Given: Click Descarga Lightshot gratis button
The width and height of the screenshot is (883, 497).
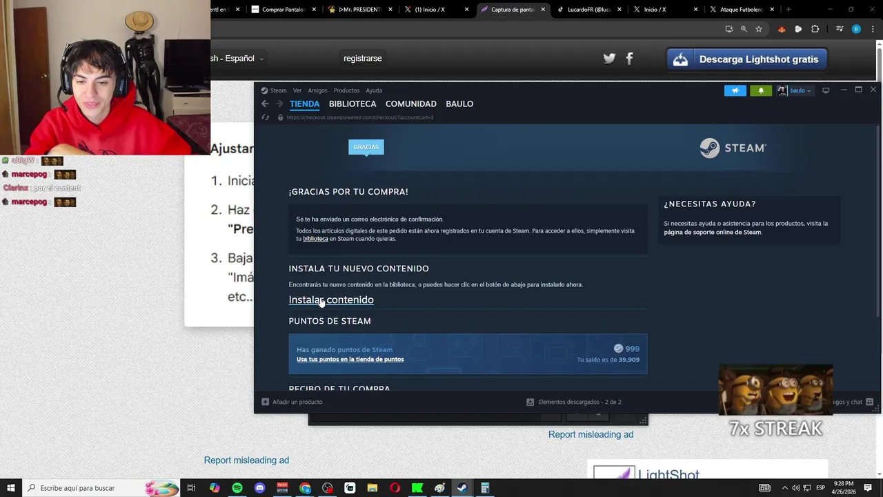Looking at the screenshot, I should click(x=747, y=59).
